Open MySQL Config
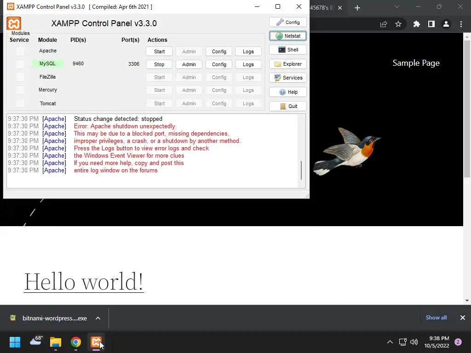The width and height of the screenshot is (471, 353). pyautogui.click(x=219, y=64)
